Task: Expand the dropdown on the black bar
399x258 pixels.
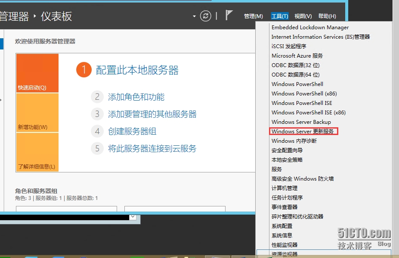Action: 133,217
